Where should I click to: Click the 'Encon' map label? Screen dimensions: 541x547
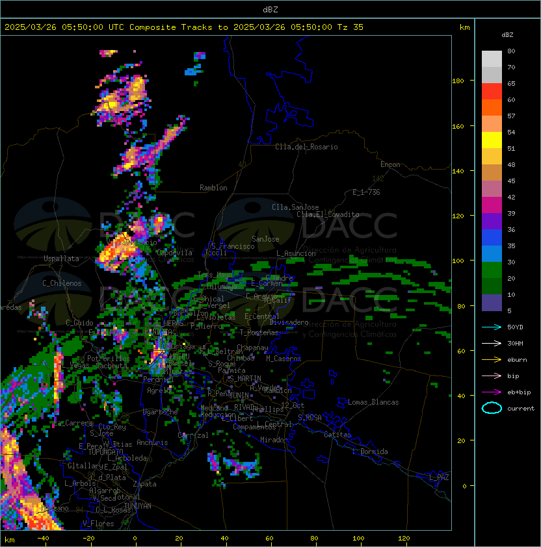(x=390, y=164)
